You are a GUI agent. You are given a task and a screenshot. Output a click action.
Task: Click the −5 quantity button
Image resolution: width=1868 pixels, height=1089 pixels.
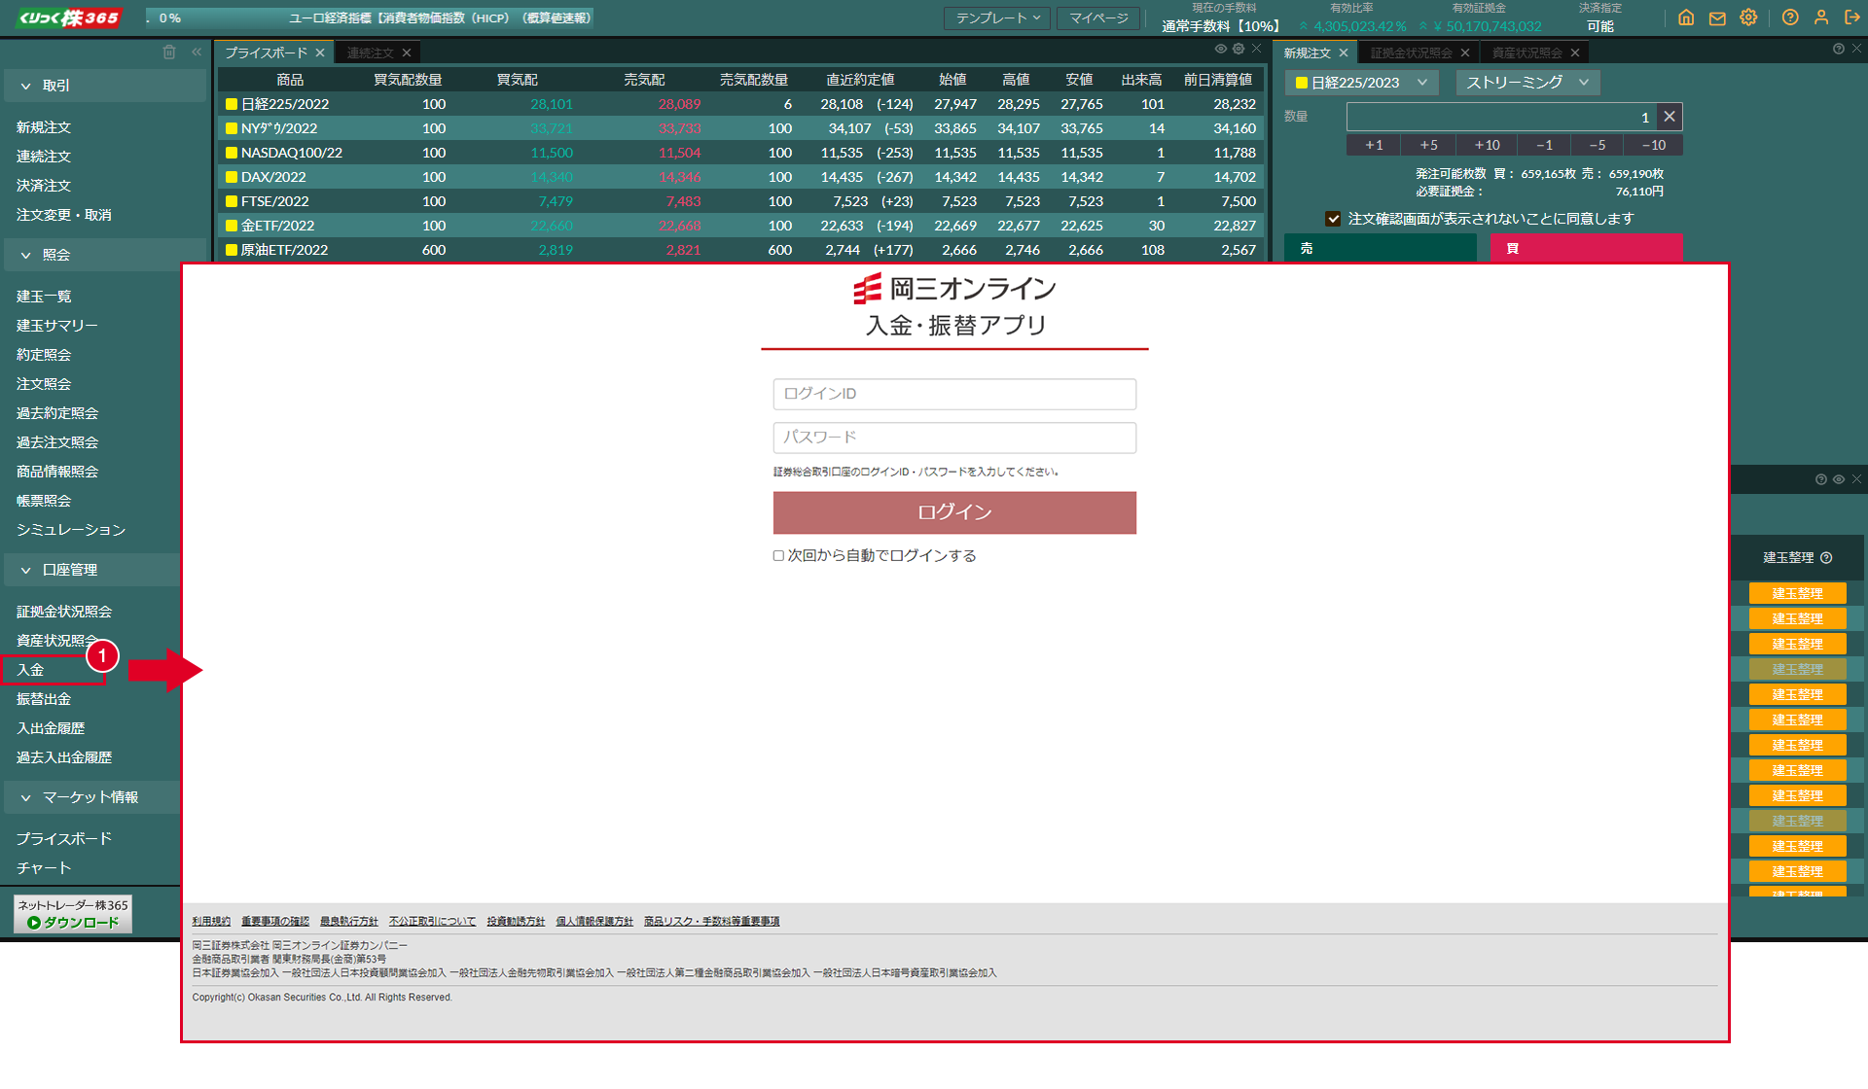coord(1598,145)
